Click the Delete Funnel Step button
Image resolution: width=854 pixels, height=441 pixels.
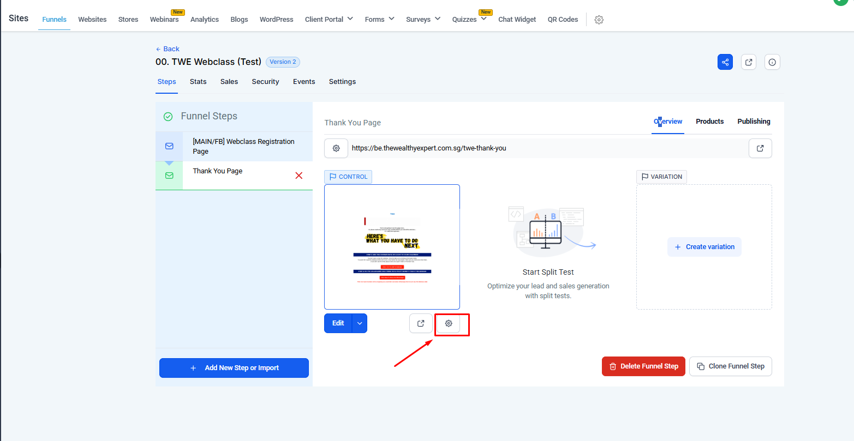click(x=643, y=366)
